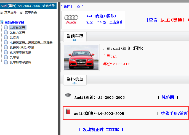This screenshot has height=135, width=189.
Task: Click page icon beside 1.传动装置
Action: coord(6,27)
